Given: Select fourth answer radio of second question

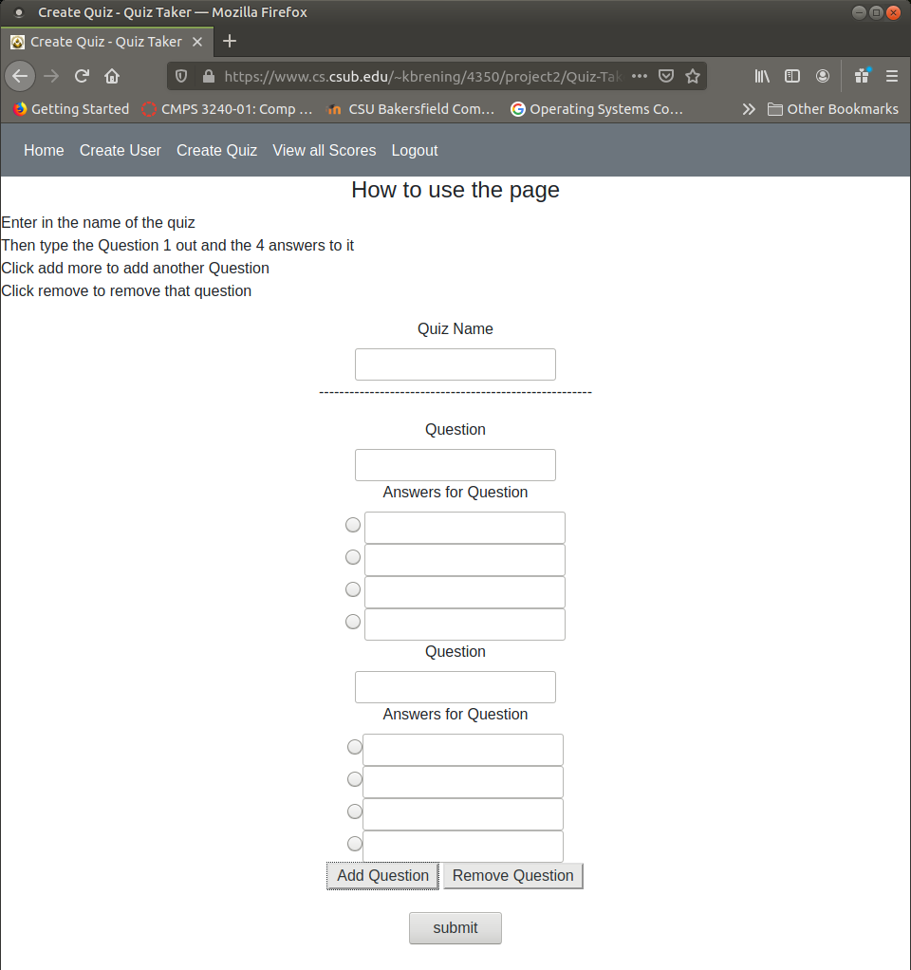Looking at the screenshot, I should click(354, 843).
